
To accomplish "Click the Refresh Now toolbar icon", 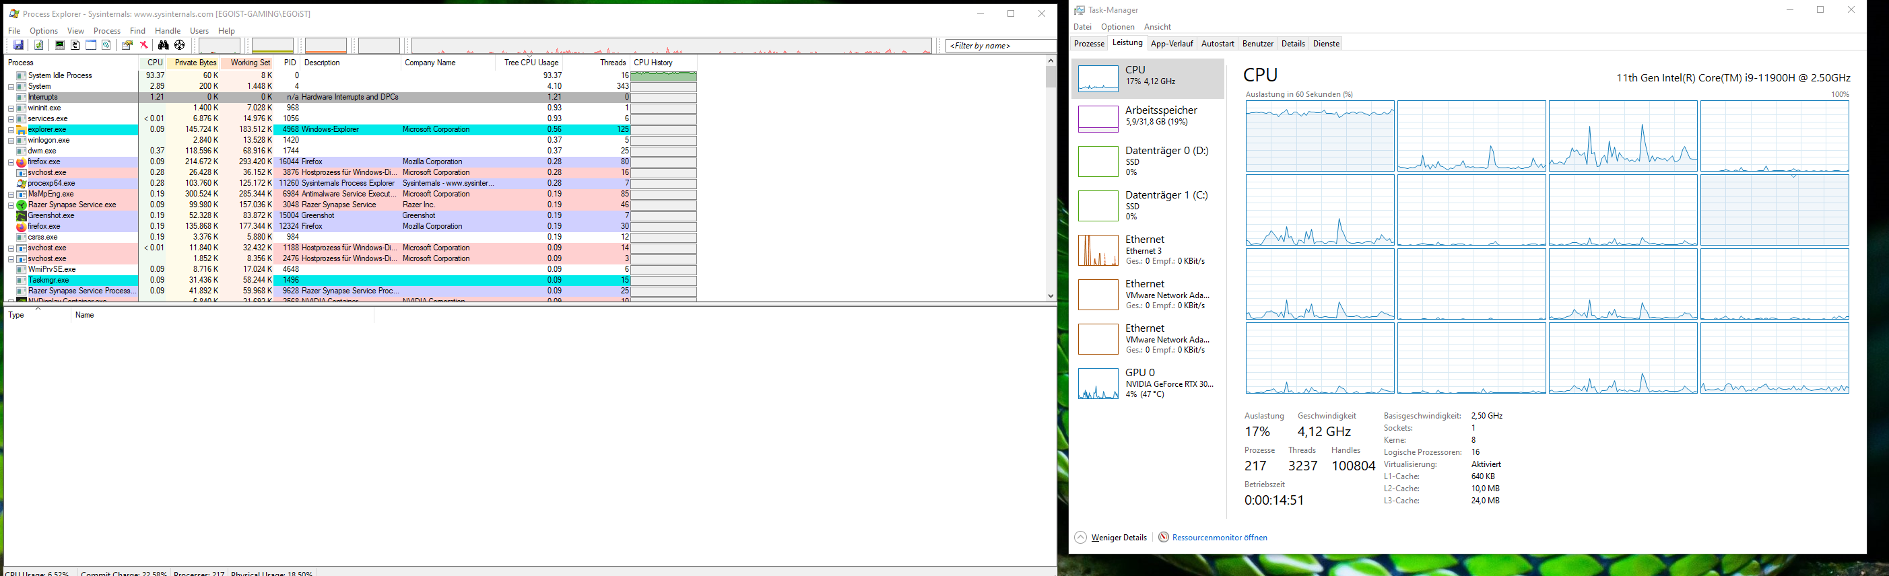I will (39, 46).
